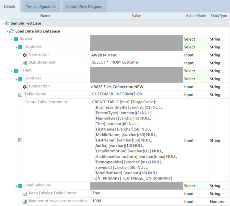The height and width of the screenshot is (206, 230).
Task: Click the CUSTOMER_INFORMATION table name value
Action: (117, 94)
